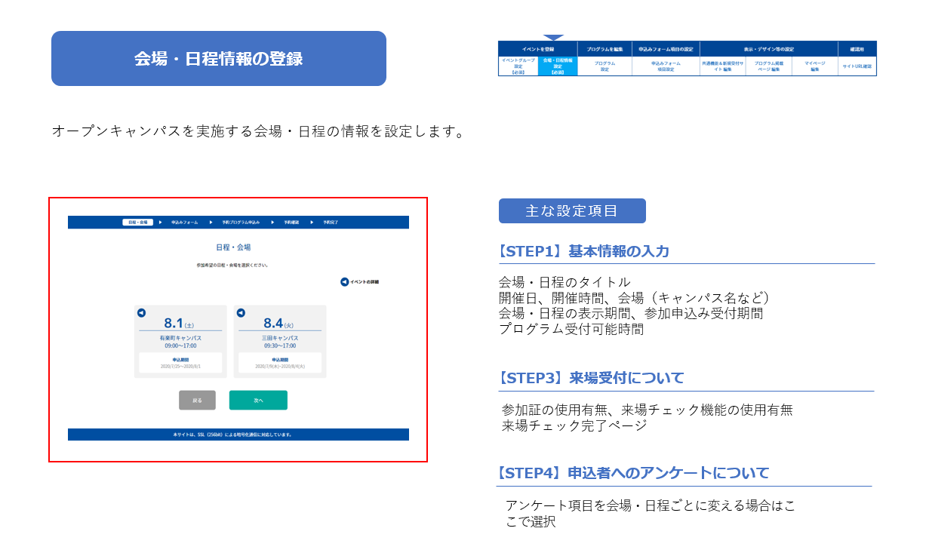This screenshot has width=926, height=559.
Task: Click the 会場・日程のタイトル line
Action: [565, 282]
